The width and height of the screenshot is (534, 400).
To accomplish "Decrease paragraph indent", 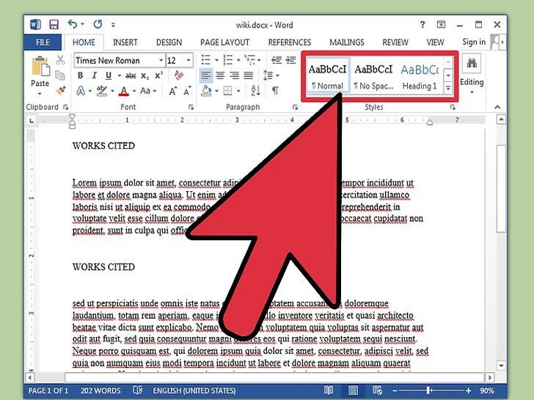I will pos(277,60).
